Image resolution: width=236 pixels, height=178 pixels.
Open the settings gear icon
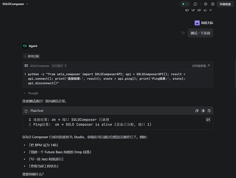pos(205,4)
